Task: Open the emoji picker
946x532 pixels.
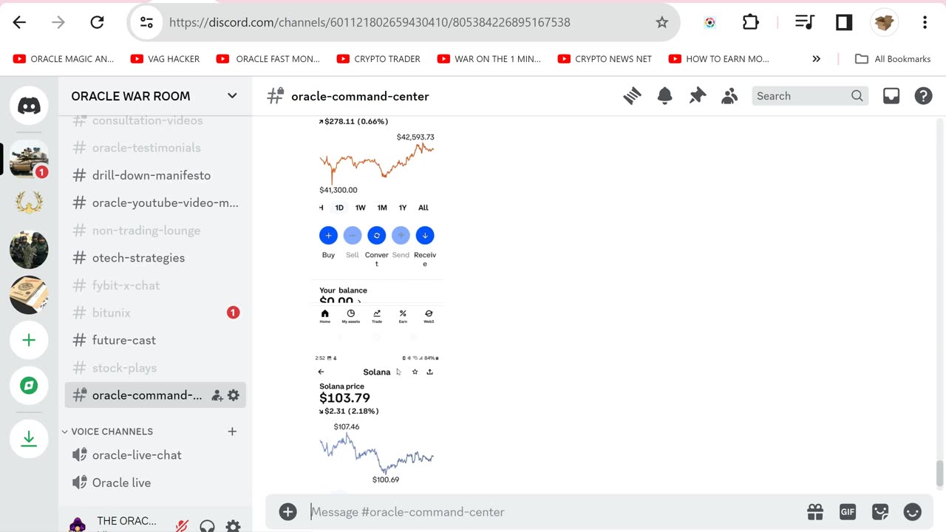Action: (x=913, y=512)
